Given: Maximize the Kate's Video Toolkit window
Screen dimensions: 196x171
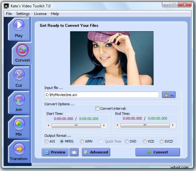Looking at the screenshot, I should 174,5.
